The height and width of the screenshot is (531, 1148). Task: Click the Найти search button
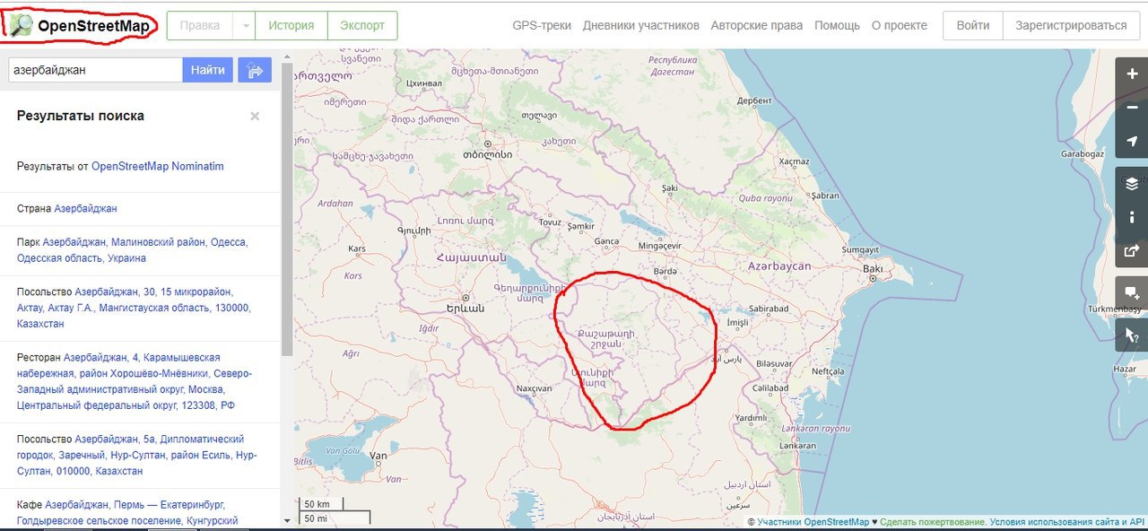pos(208,70)
